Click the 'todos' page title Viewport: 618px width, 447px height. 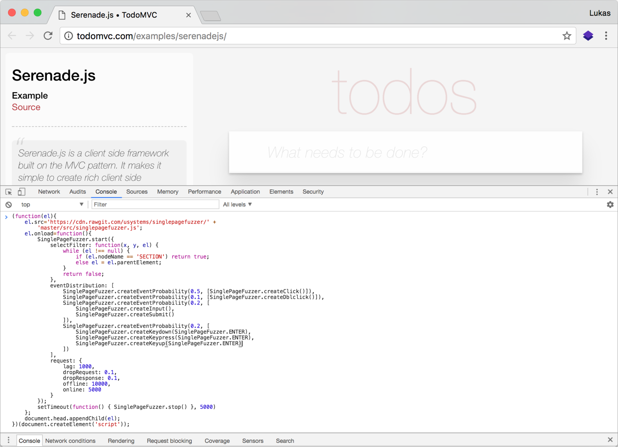(404, 92)
